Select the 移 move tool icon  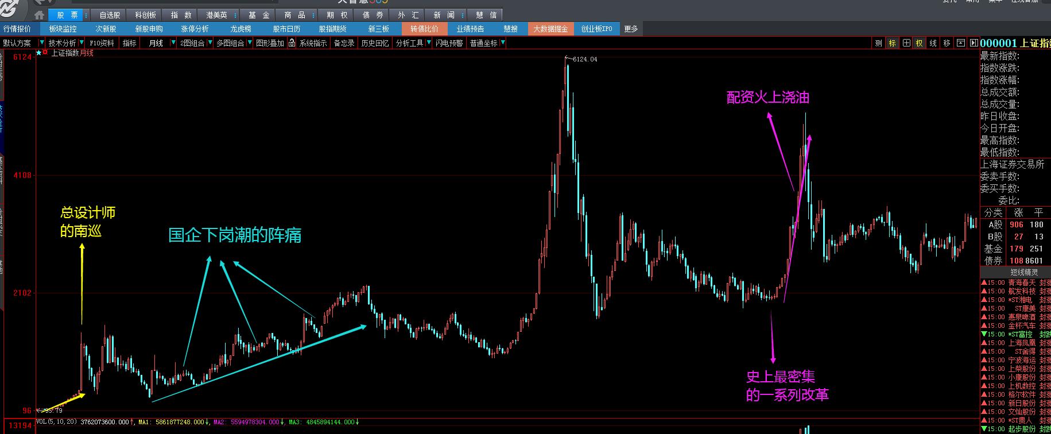coord(947,43)
